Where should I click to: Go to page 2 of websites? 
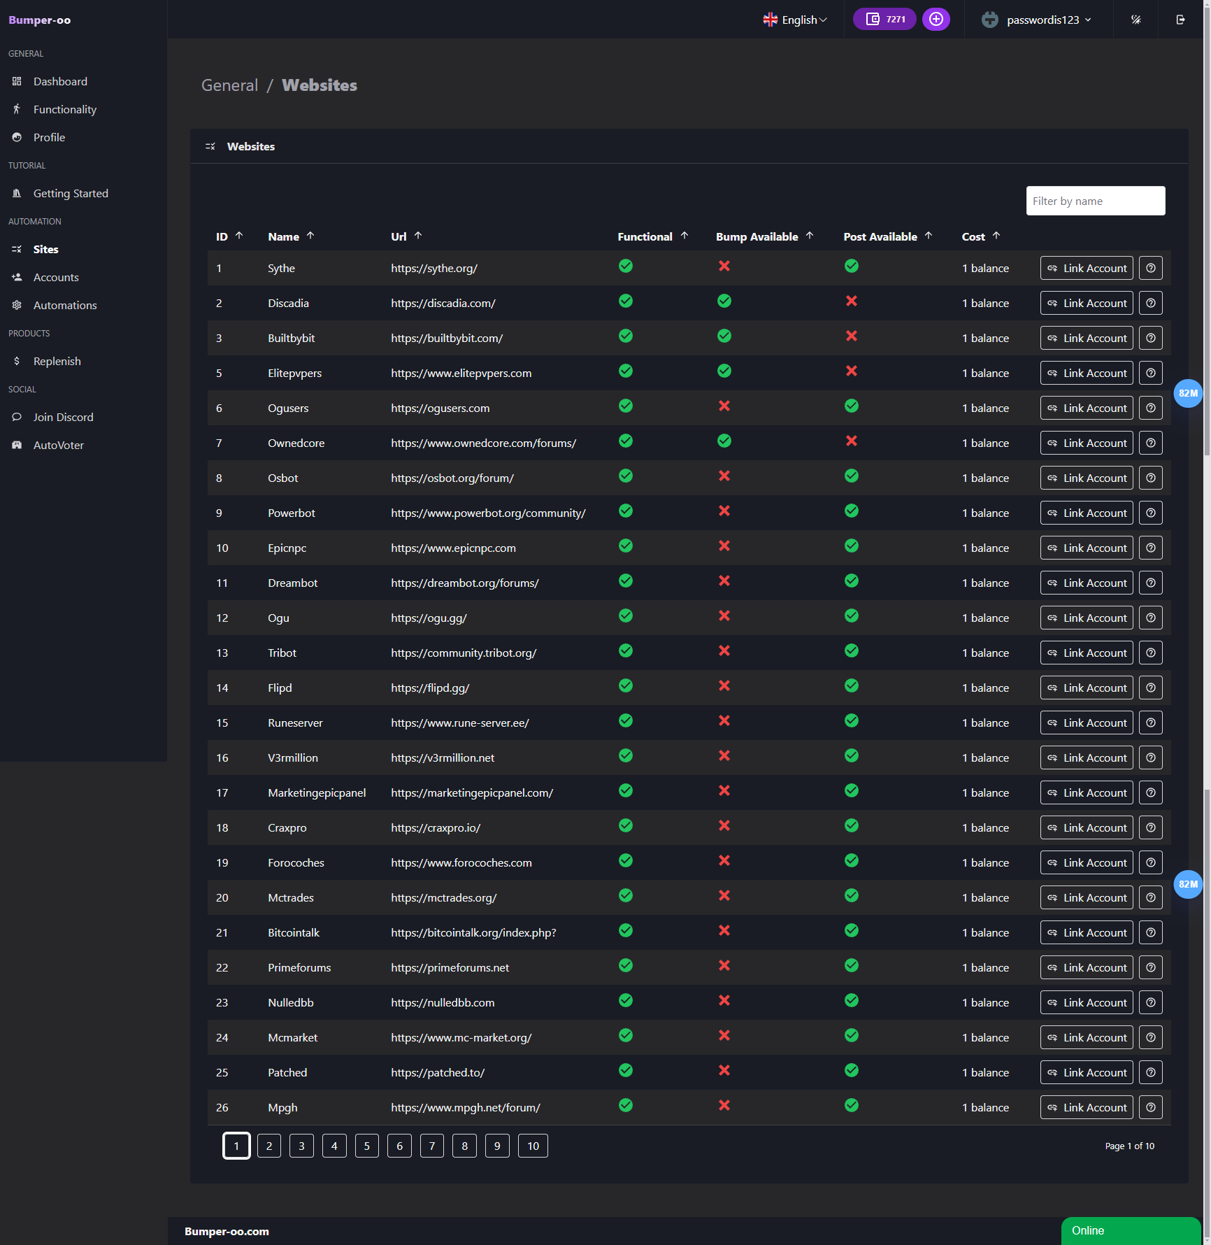[x=269, y=1146]
